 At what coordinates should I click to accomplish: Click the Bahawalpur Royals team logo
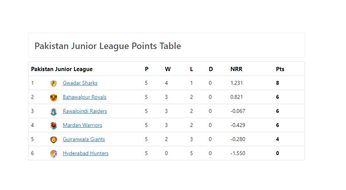point(53,97)
